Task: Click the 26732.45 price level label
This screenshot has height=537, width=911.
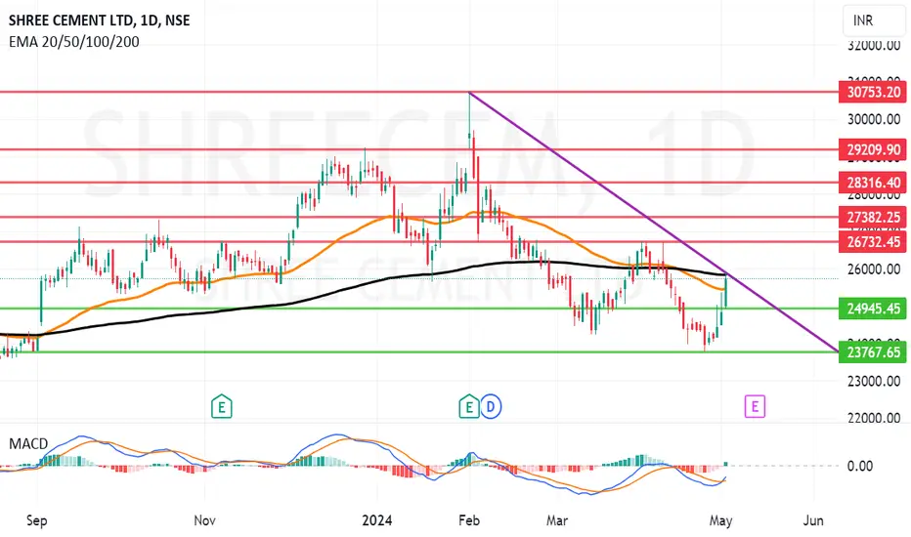Action: [873, 241]
